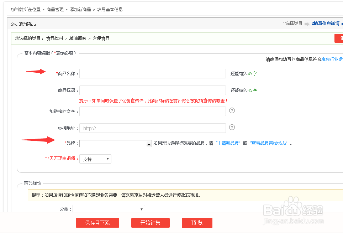
Task: Click the 商品标语 input field
Action: (x=152, y=90)
